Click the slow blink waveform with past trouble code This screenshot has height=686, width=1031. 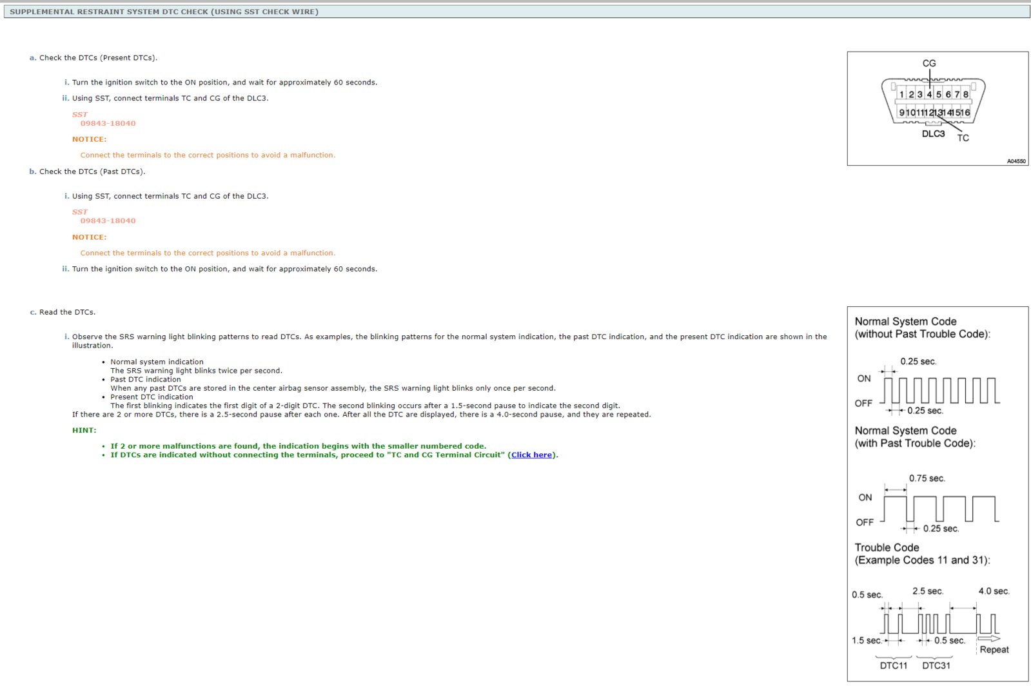click(x=941, y=509)
